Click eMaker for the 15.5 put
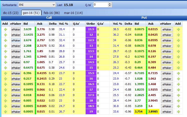The image size is (187, 117). (x=167, y=73)
